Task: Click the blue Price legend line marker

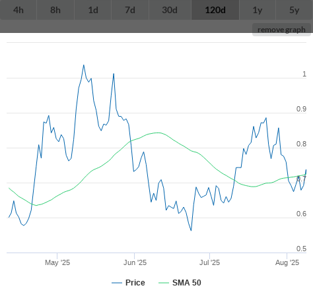Action: tap(117, 283)
